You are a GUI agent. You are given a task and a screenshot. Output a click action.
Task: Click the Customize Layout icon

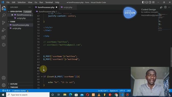coord(153,2)
